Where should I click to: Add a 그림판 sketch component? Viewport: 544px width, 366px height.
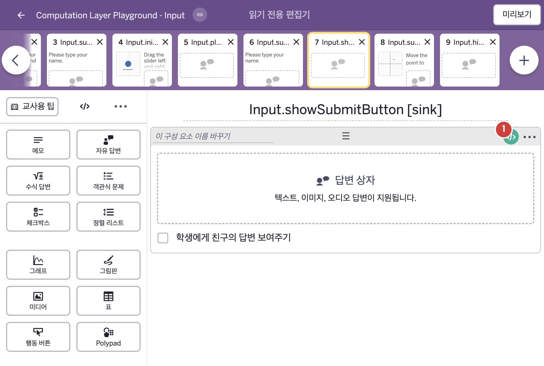pyautogui.click(x=108, y=265)
